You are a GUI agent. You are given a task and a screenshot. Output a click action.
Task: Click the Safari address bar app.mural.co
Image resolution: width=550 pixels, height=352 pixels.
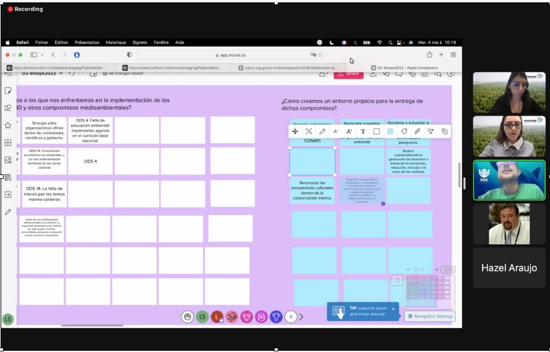click(x=230, y=55)
